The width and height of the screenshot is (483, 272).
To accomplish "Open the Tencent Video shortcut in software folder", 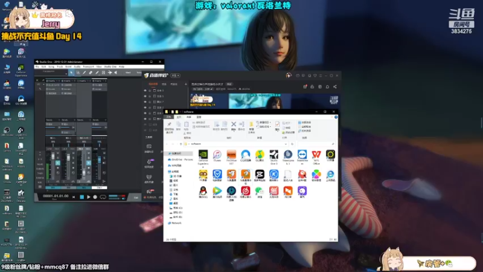I will coord(217,192).
